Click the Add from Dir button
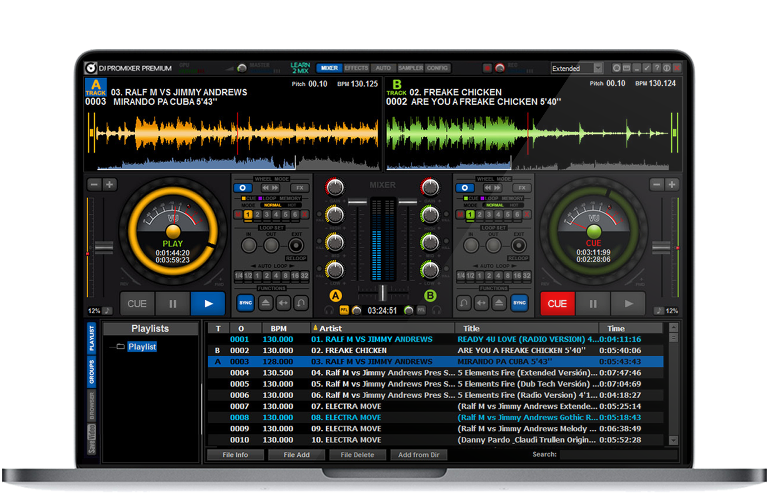769x496 pixels. pos(418,455)
